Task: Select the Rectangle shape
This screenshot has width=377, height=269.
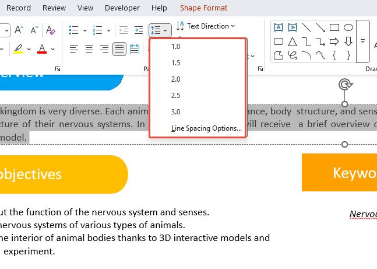Action: (334, 27)
